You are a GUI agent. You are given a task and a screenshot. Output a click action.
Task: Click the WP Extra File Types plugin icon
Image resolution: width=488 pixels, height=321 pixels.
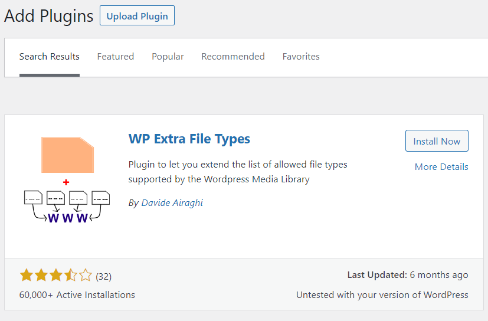click(67, 180)
